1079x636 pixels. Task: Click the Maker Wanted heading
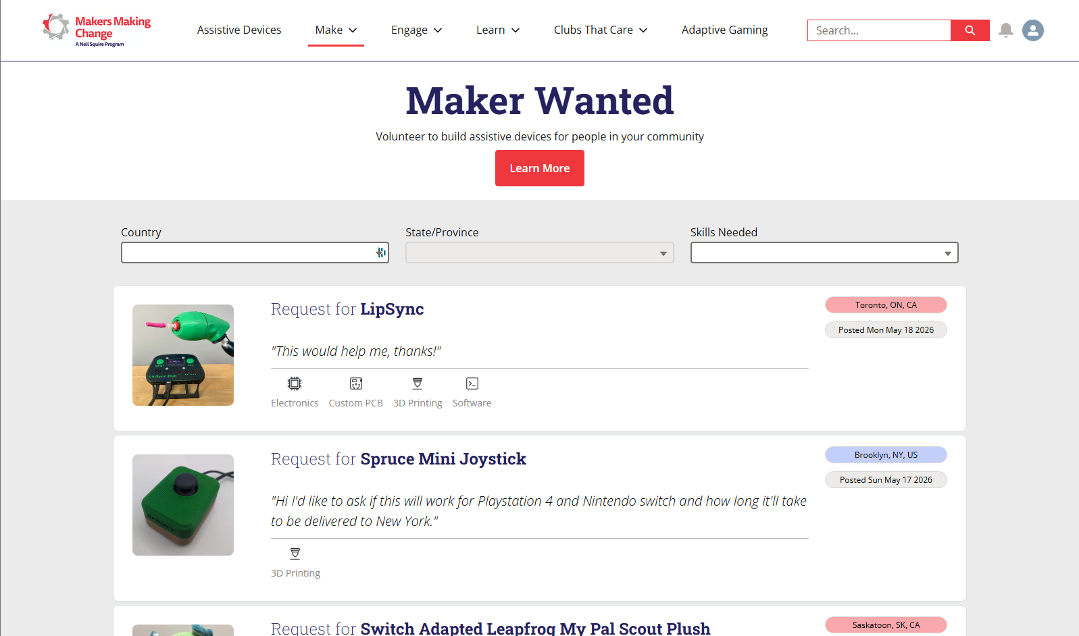(x=540, y=101)
